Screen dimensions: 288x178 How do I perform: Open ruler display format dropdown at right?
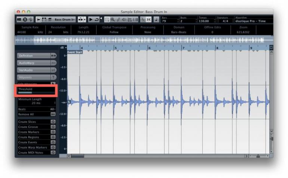point(271,48)
